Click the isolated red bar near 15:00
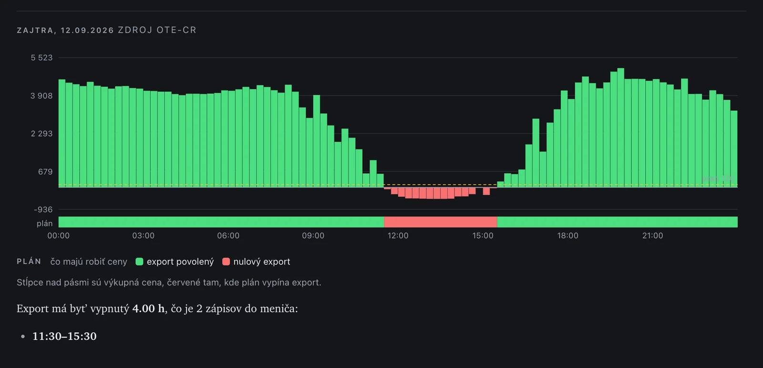763x368 pixels. [x=486, y=191]
